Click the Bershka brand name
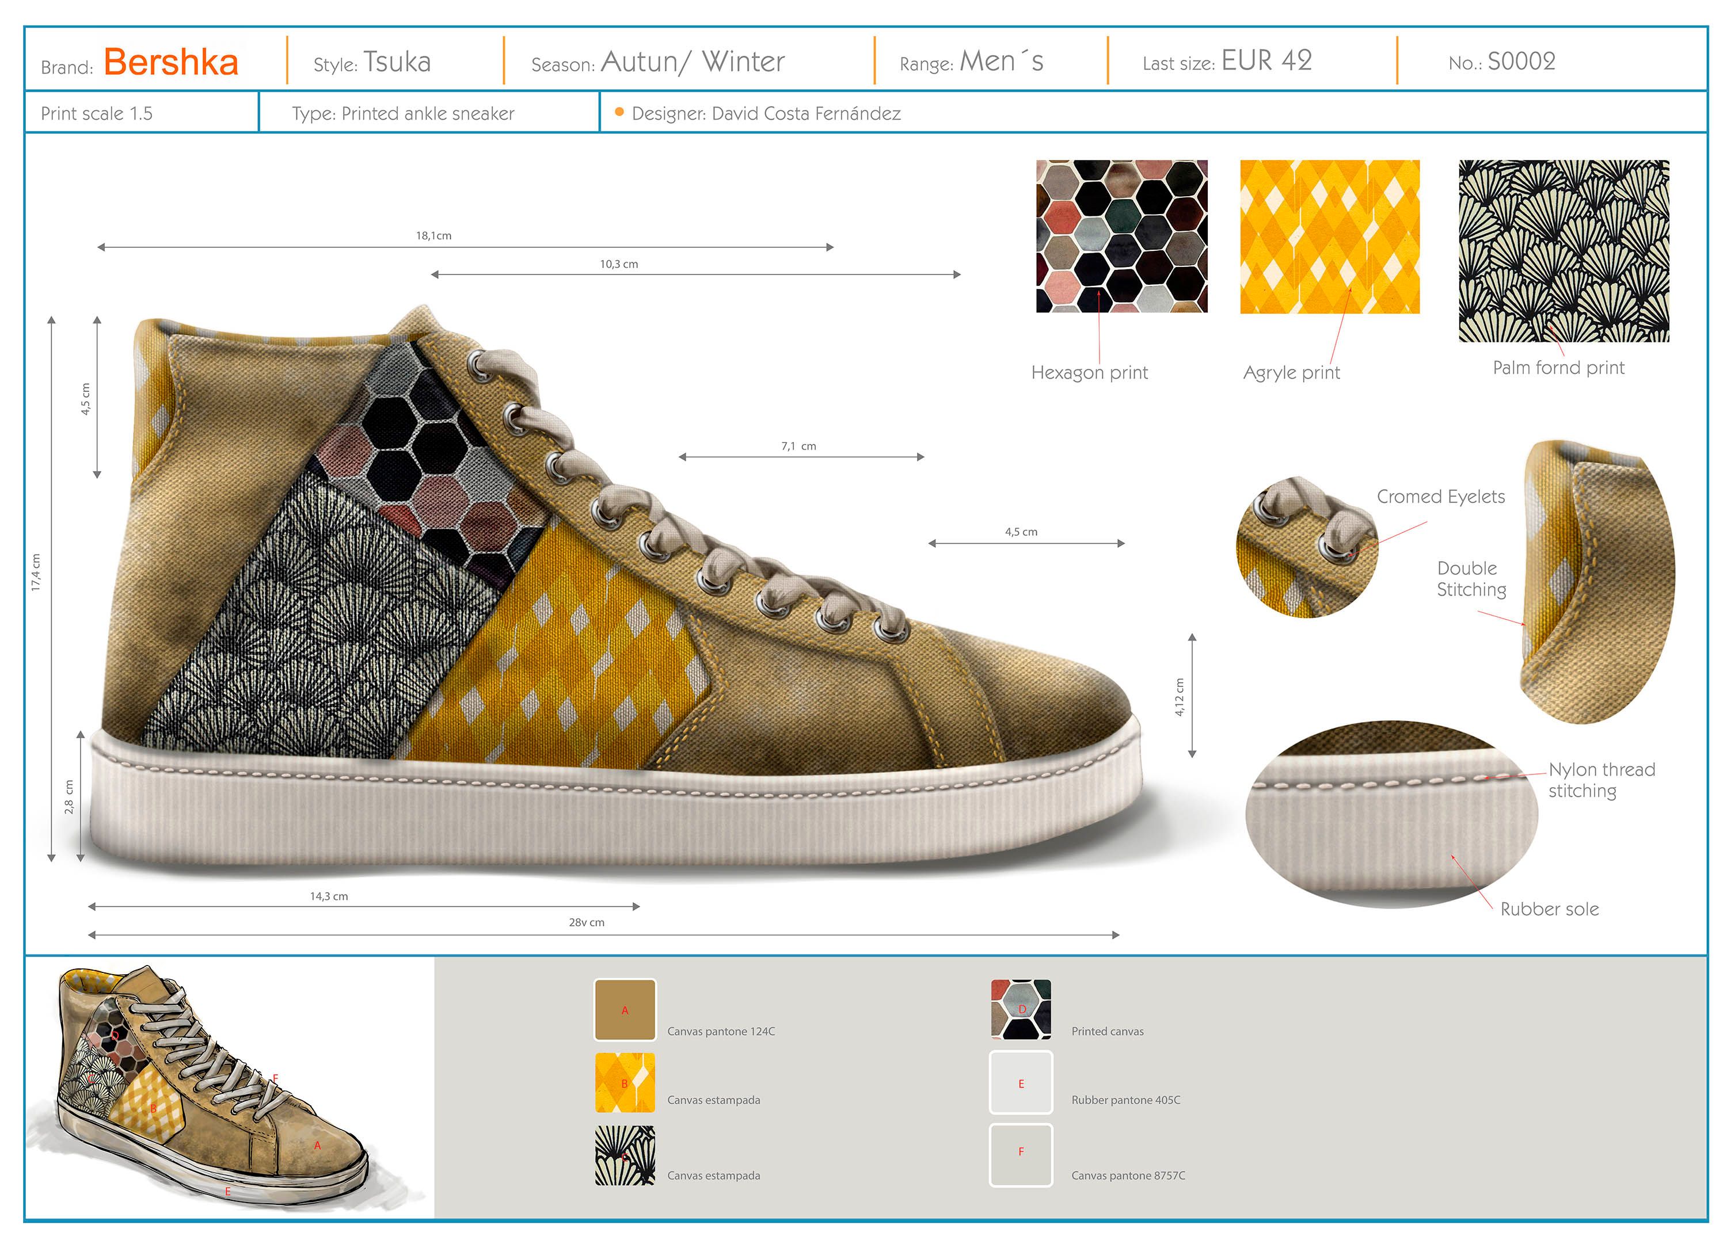The height and width of the screenshot is (1244, 1727). 170,62
